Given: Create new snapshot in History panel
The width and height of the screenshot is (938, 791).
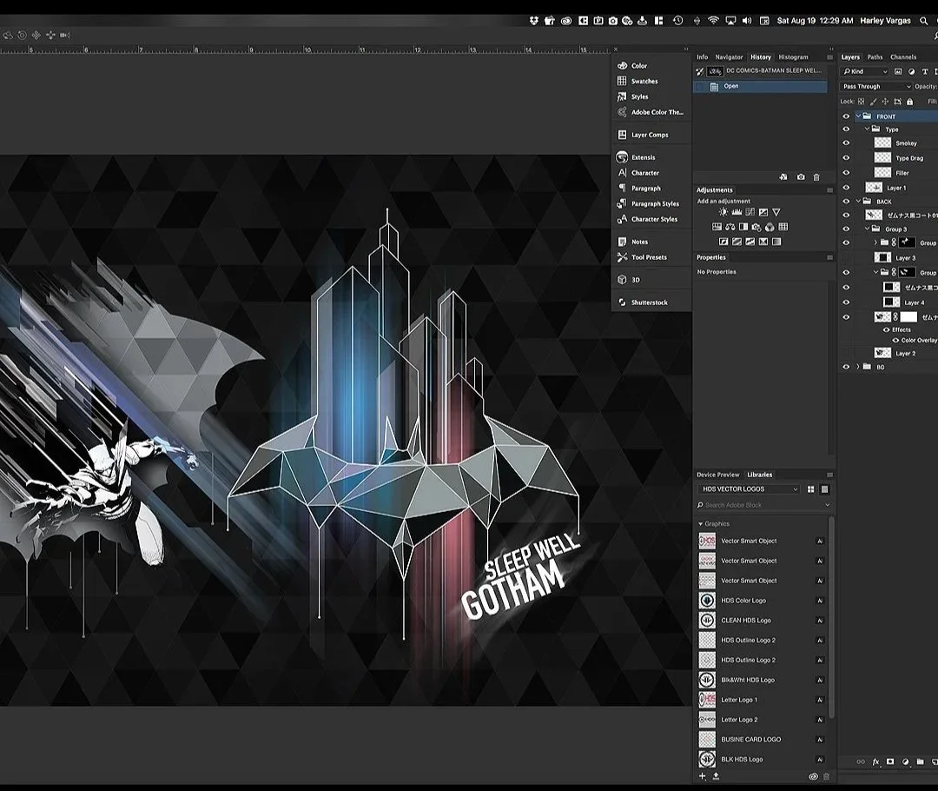Looking at the screenshot, I should (x=801, y=177).
